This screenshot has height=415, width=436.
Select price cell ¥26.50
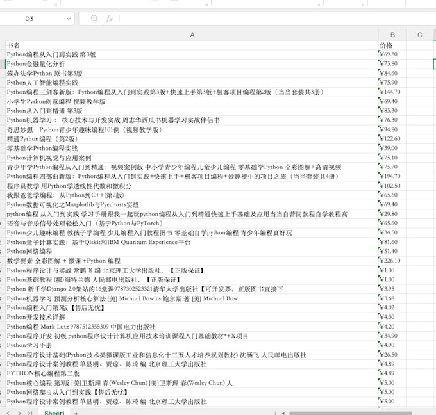point(392,354)
